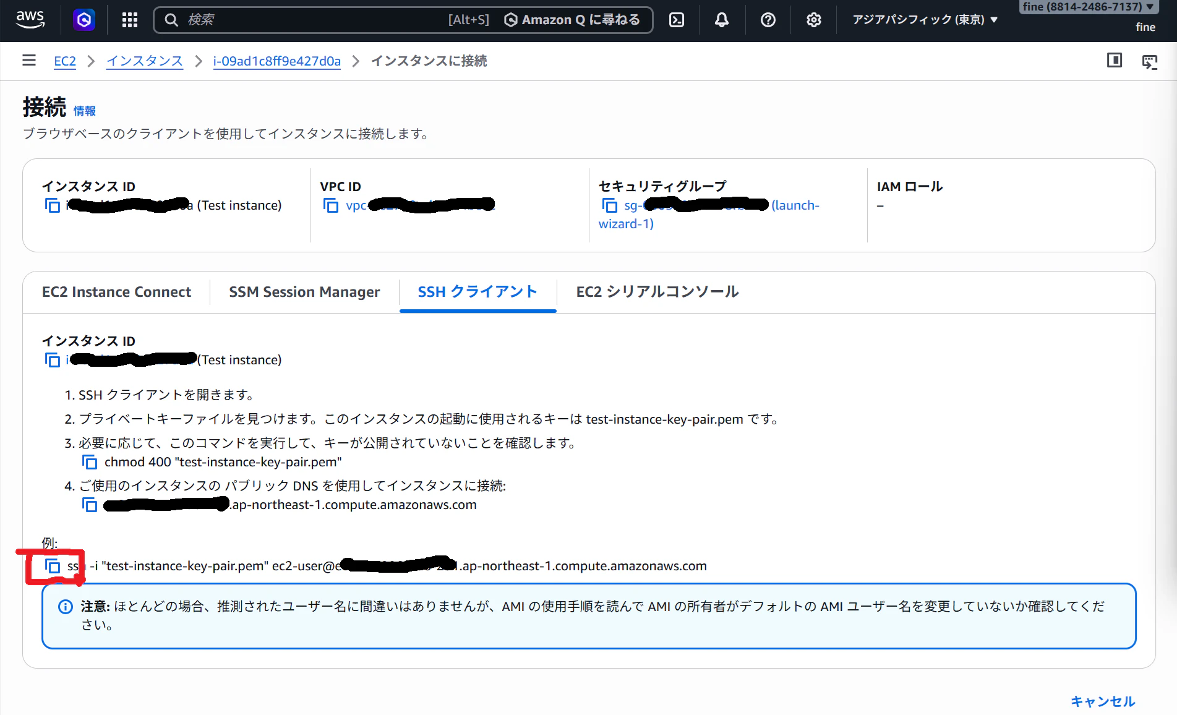Copy the instance ID in summary card

click(53, 205)
